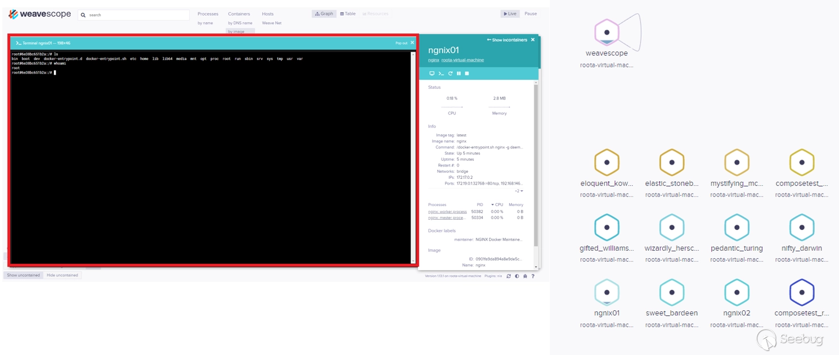
Task: Open the Hosts topology view
Action: click(268, 14)
